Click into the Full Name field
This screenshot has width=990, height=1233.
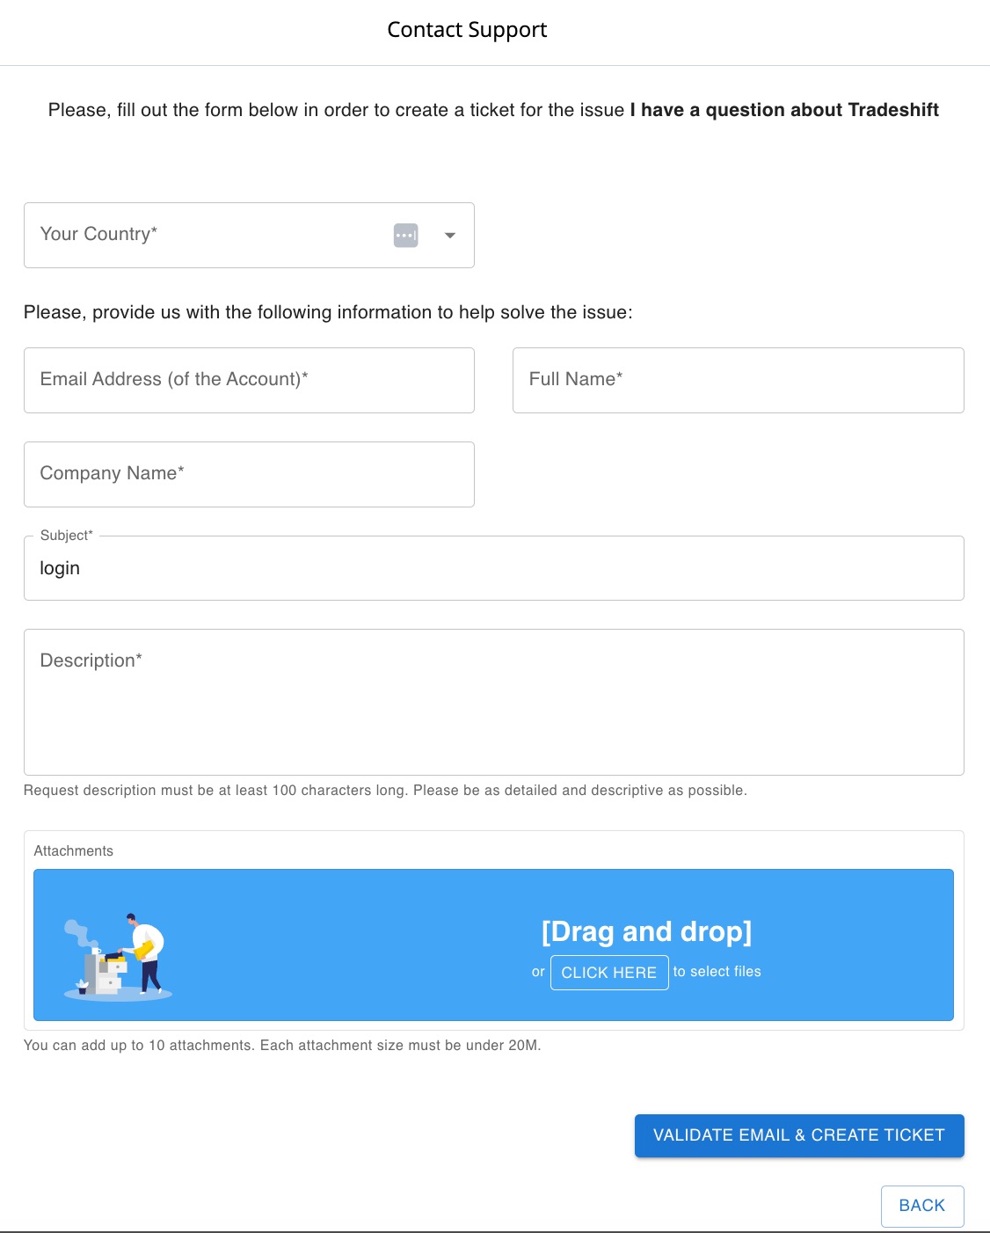(738, 380)
